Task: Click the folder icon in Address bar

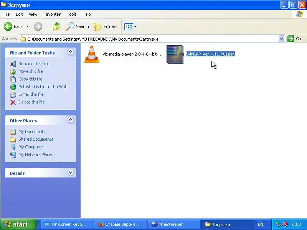Action: (x=23, y=39)
